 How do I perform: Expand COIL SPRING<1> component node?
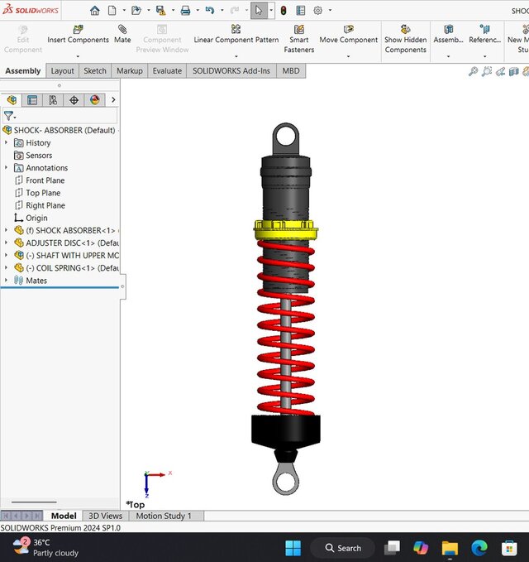click(6, 267)
